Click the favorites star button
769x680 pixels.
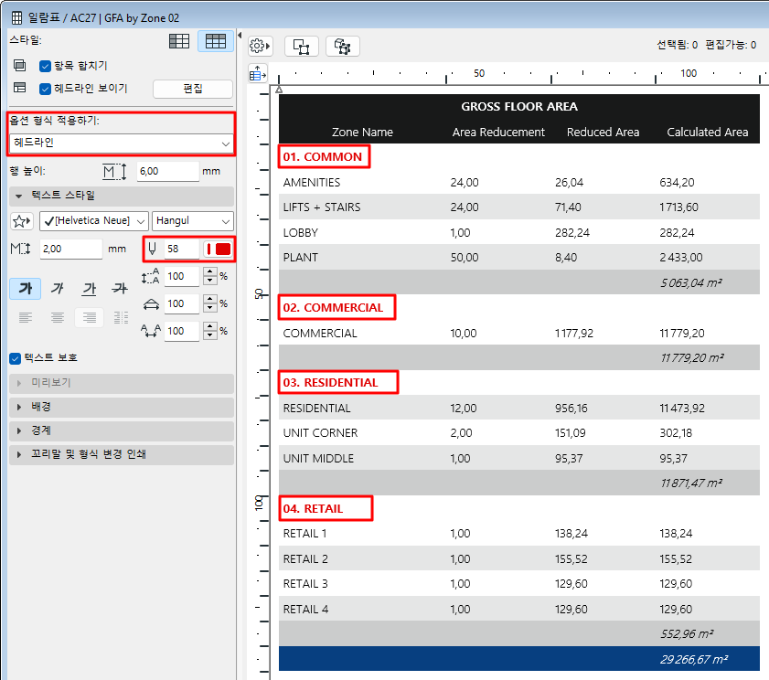pyautogui.click(x=22, y=221)
